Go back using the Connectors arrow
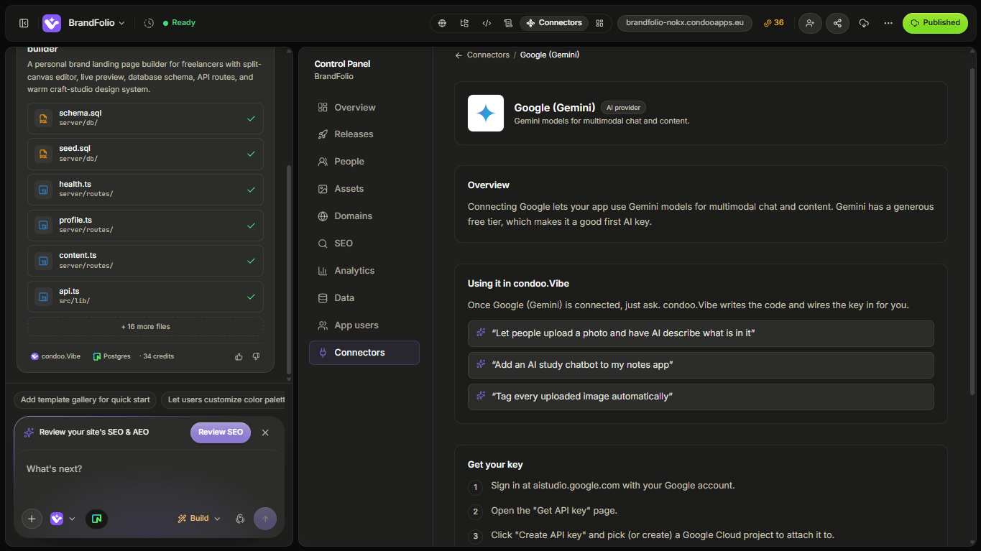Screen dimensions: 981x551 pos(459,55)
